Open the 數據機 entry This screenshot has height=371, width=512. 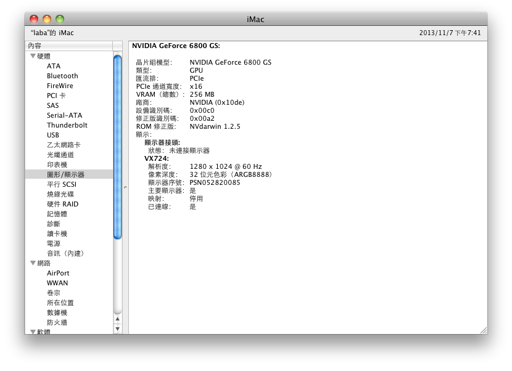(57, 312)
